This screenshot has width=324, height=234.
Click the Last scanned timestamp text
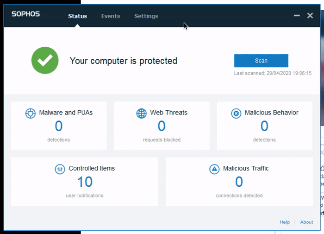pos(273,73)
